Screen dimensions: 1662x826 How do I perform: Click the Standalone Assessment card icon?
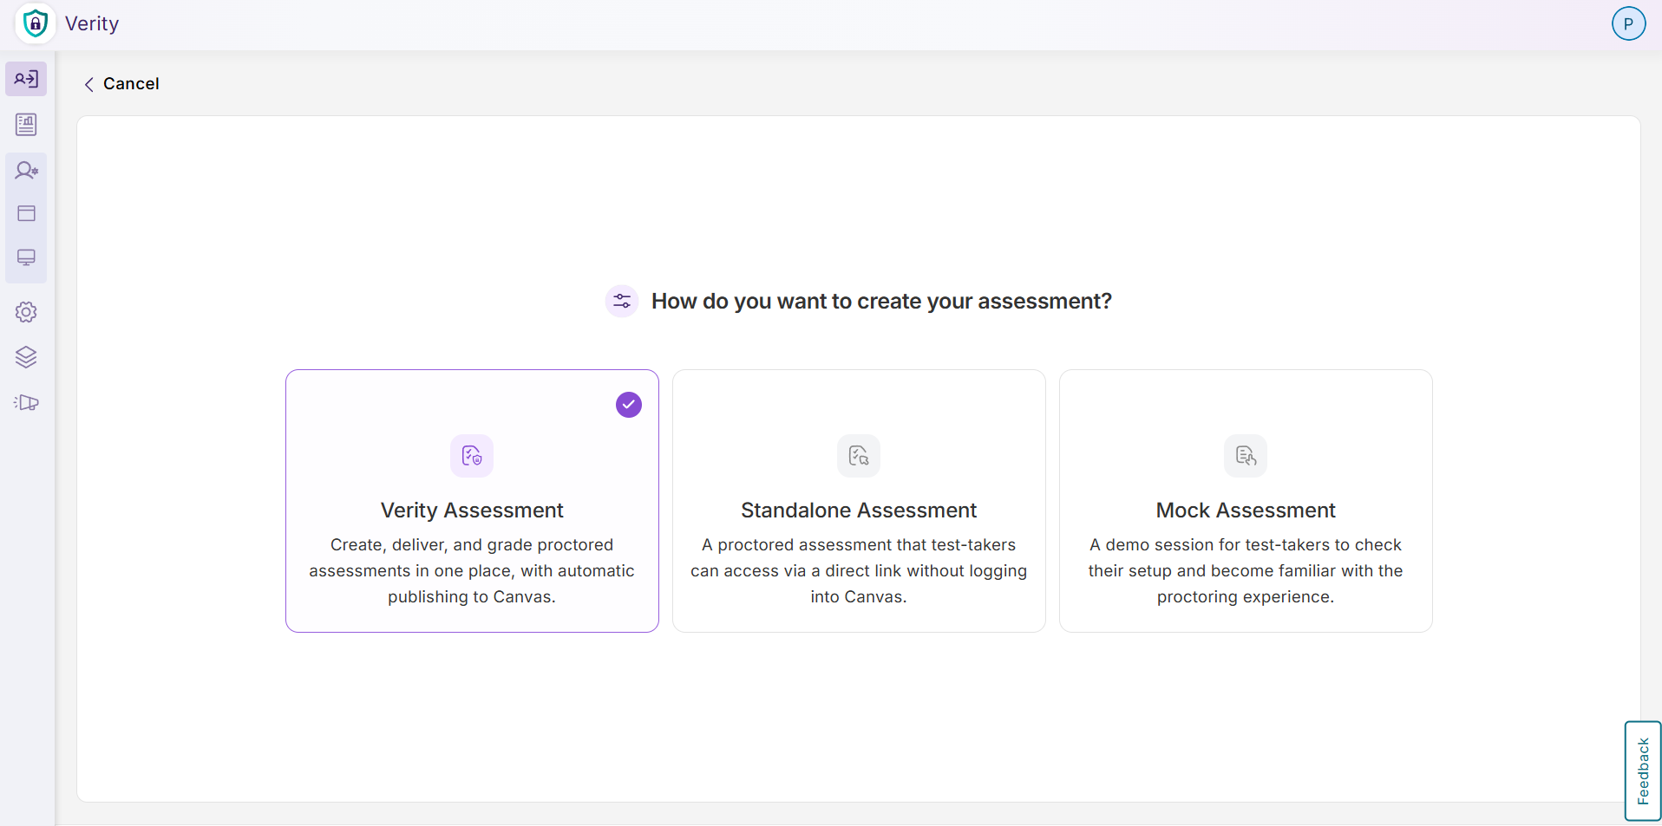click(859, 456)
